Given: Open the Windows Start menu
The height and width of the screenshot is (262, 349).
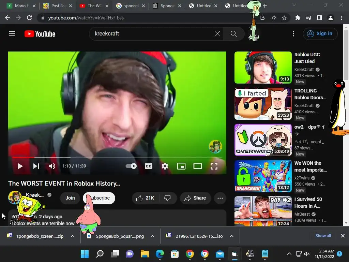Looking at the screenshot, I should [x=85, y=254].
